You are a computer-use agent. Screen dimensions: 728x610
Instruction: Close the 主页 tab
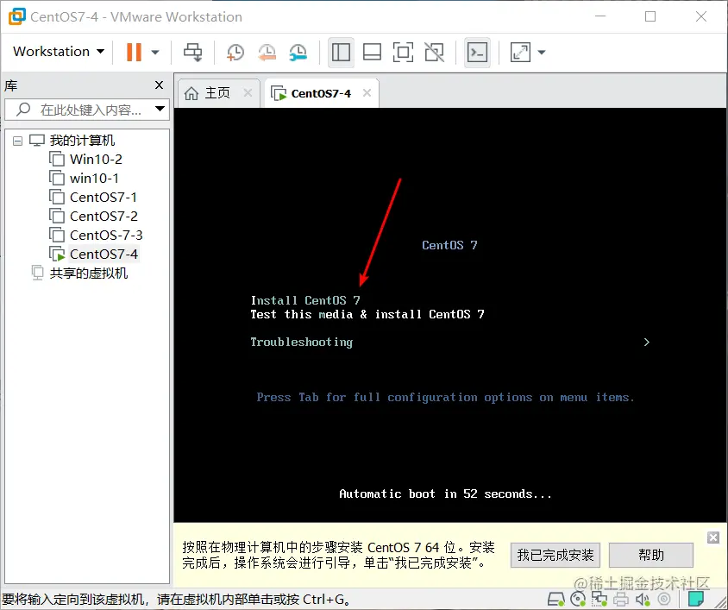pyautogui.click(x=248, y=93)
